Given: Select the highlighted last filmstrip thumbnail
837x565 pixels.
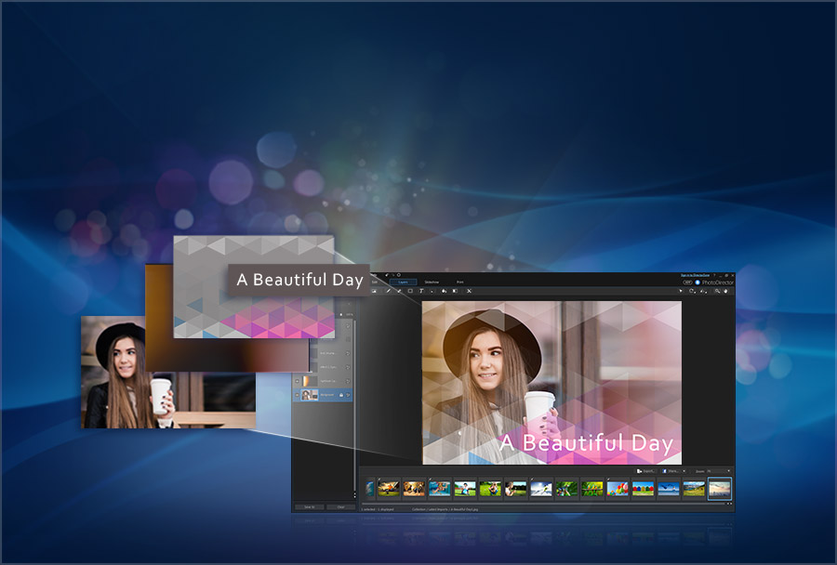Looking at the screenshot, I should click(720, 489).
